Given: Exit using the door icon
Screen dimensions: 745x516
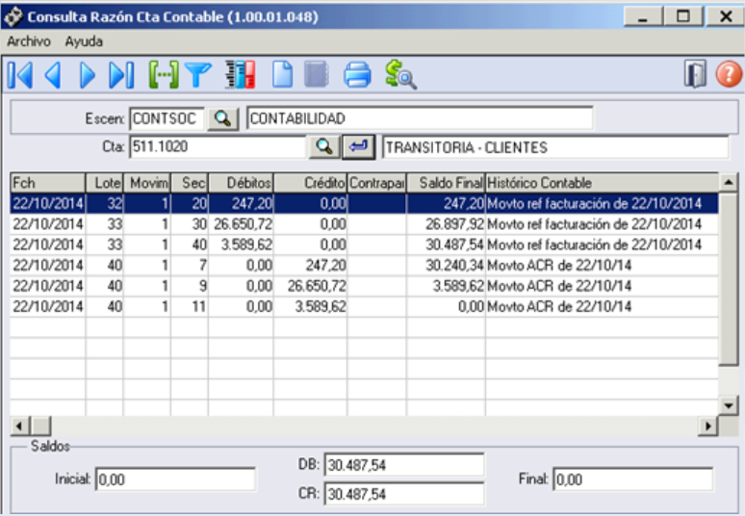Looking at the screenshot, I should coord(696,74).
